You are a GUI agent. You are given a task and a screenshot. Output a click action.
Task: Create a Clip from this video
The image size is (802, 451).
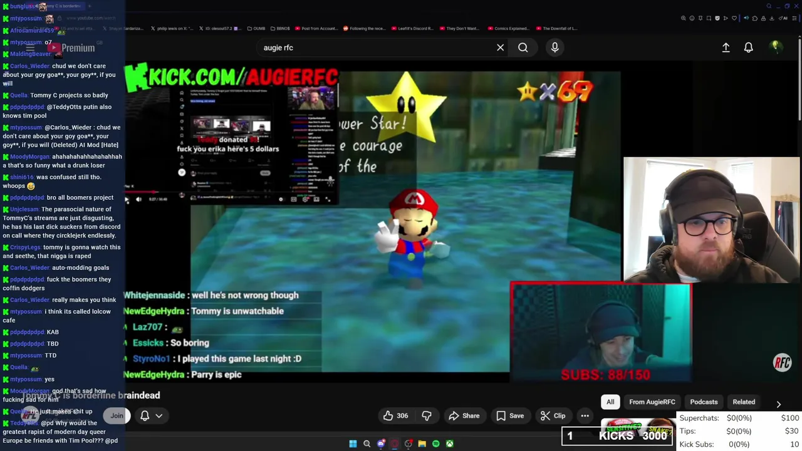pyautogui.click(x=553, y=415)
